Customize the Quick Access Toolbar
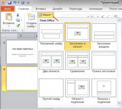The width and height of the screenshot is (122, 109). coord(28,3)
